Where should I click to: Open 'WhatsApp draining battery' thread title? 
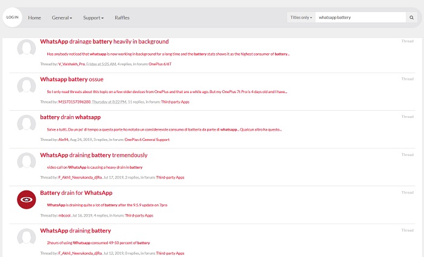tap(76, 231)
